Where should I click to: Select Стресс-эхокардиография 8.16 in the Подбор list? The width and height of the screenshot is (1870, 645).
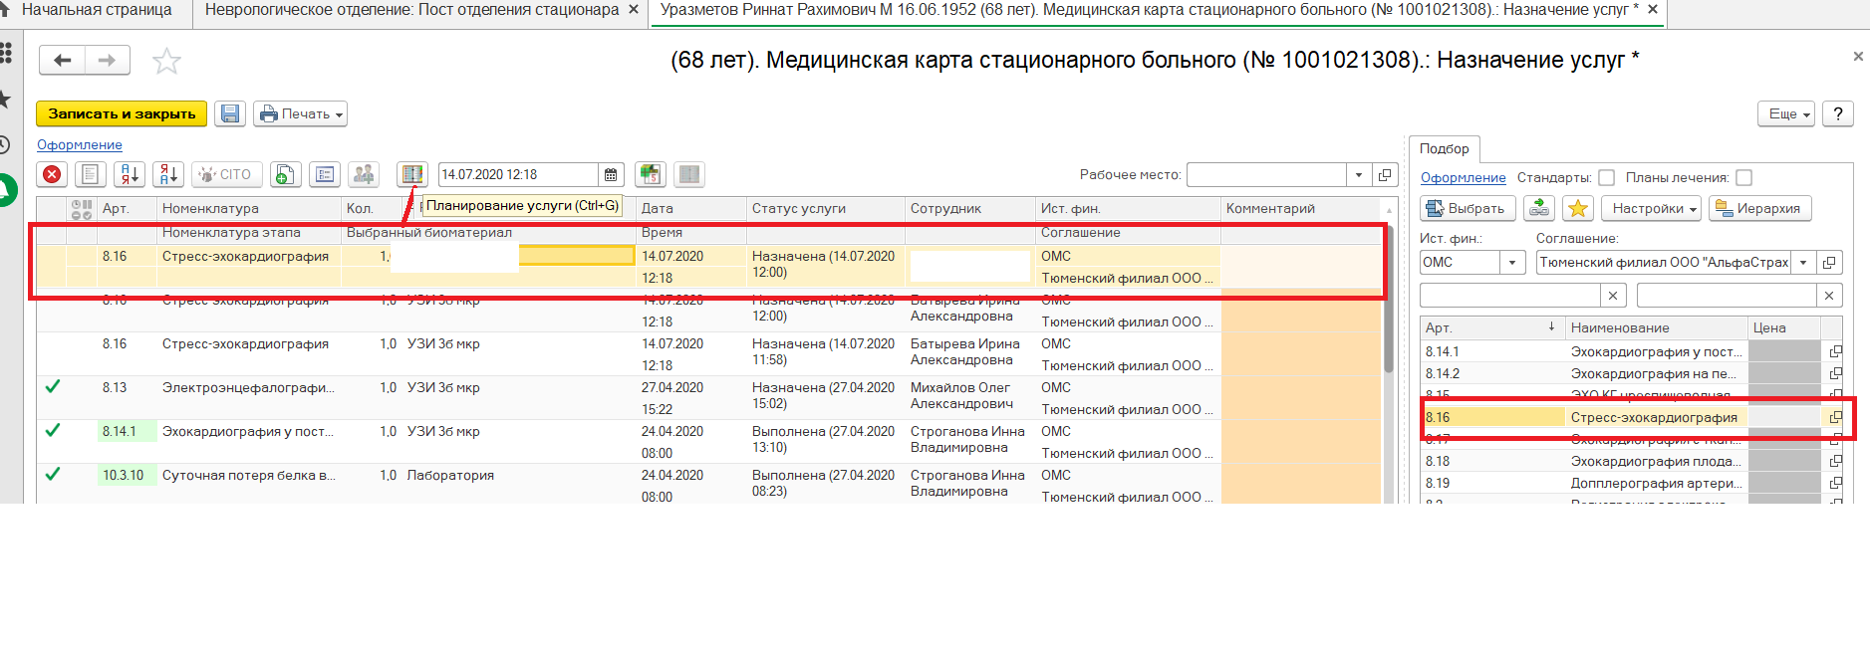[1653, 417]
